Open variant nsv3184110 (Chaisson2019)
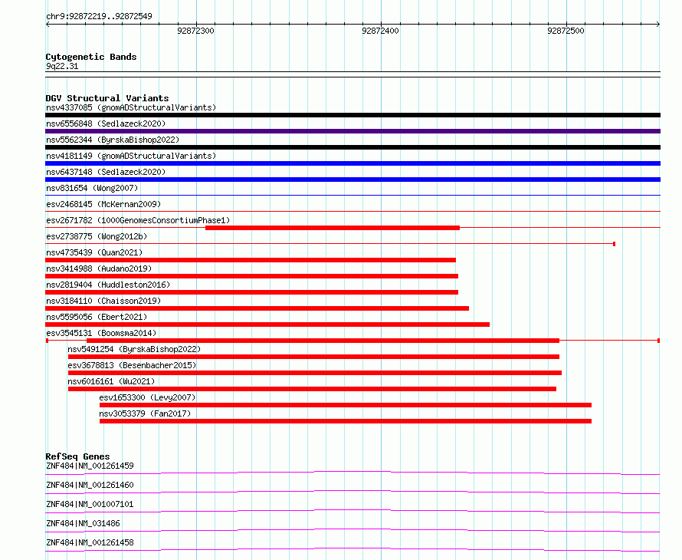Screen dimensions: 682x560 103,301
